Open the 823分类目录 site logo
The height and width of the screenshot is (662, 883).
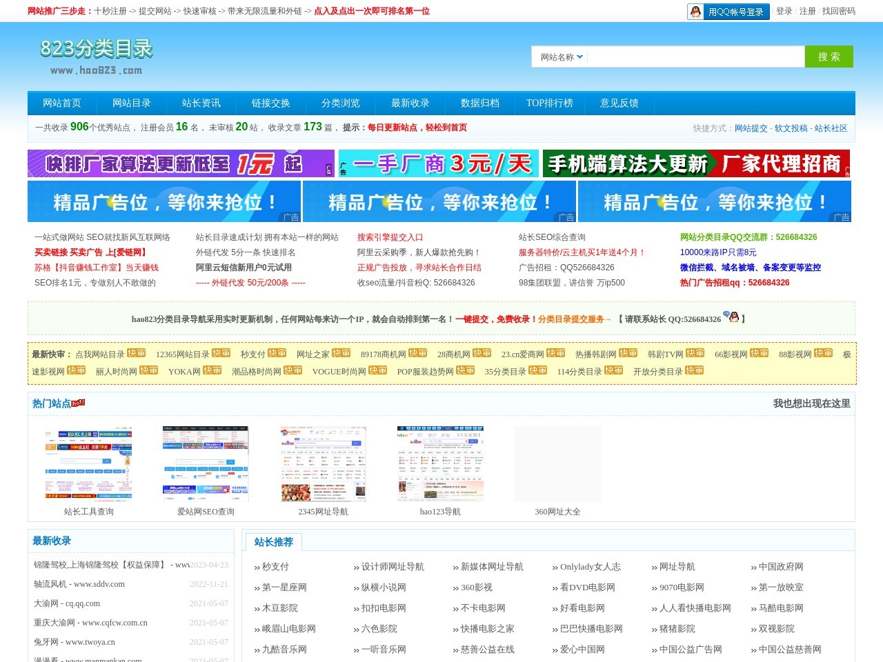pos(97,57)
